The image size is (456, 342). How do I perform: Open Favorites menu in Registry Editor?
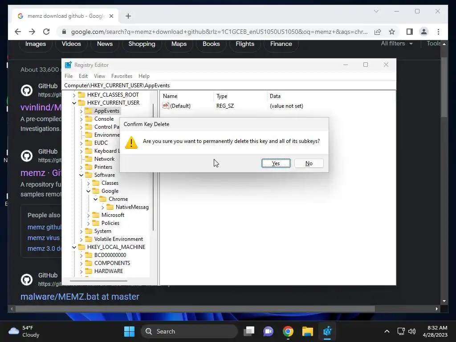coord(122,76)
